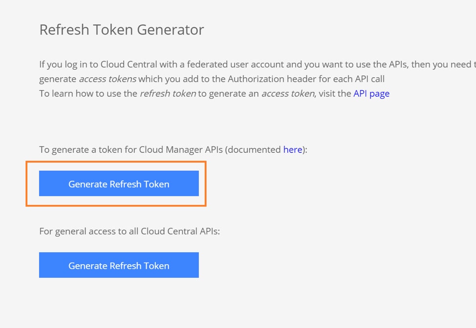Click 'Cloud Central APIs:' words in lower label
This screenshot has width=476, height=328.
pos(180,231)
